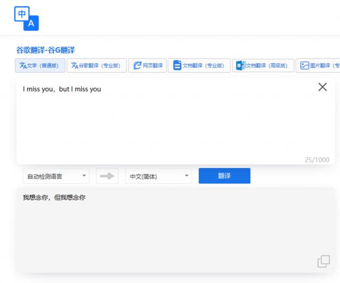
Task: Click the picture icon on 图片翻译
Action: (x=304, y=65)
